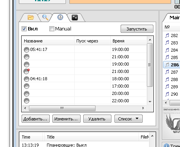This screenshot has height=147, width=180.
Task: Click the Time column header in log
Action: (x=31, y=137)
